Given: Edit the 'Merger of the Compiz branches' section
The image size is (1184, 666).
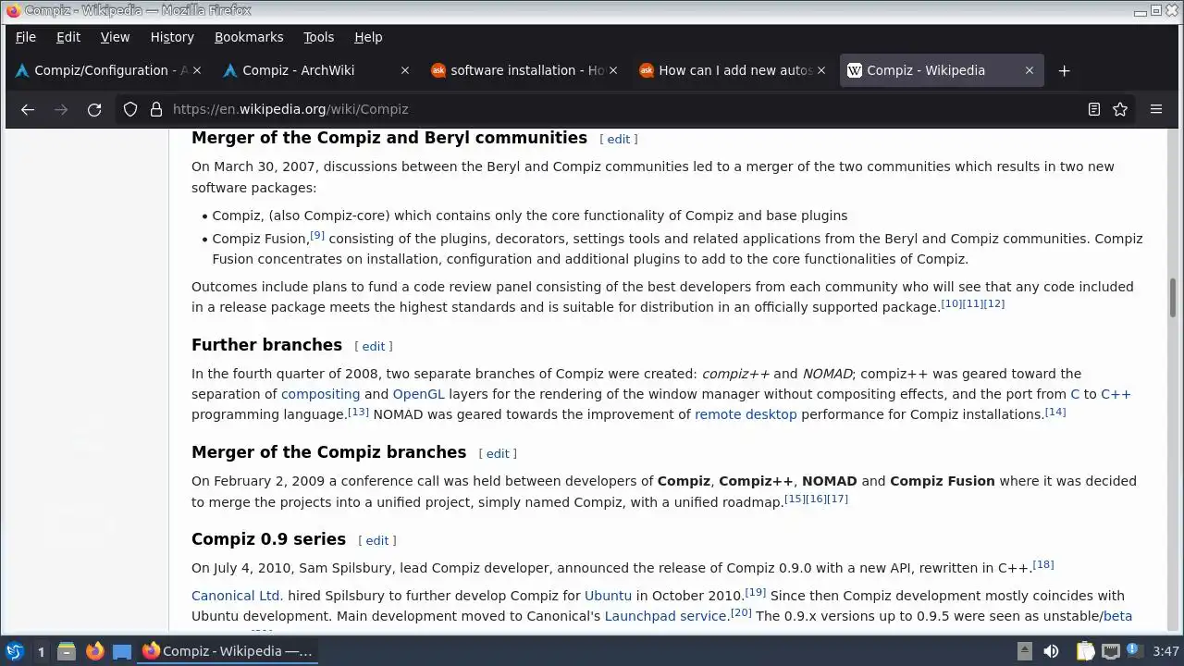Looking at the screenshot, I should coord(498,453).
